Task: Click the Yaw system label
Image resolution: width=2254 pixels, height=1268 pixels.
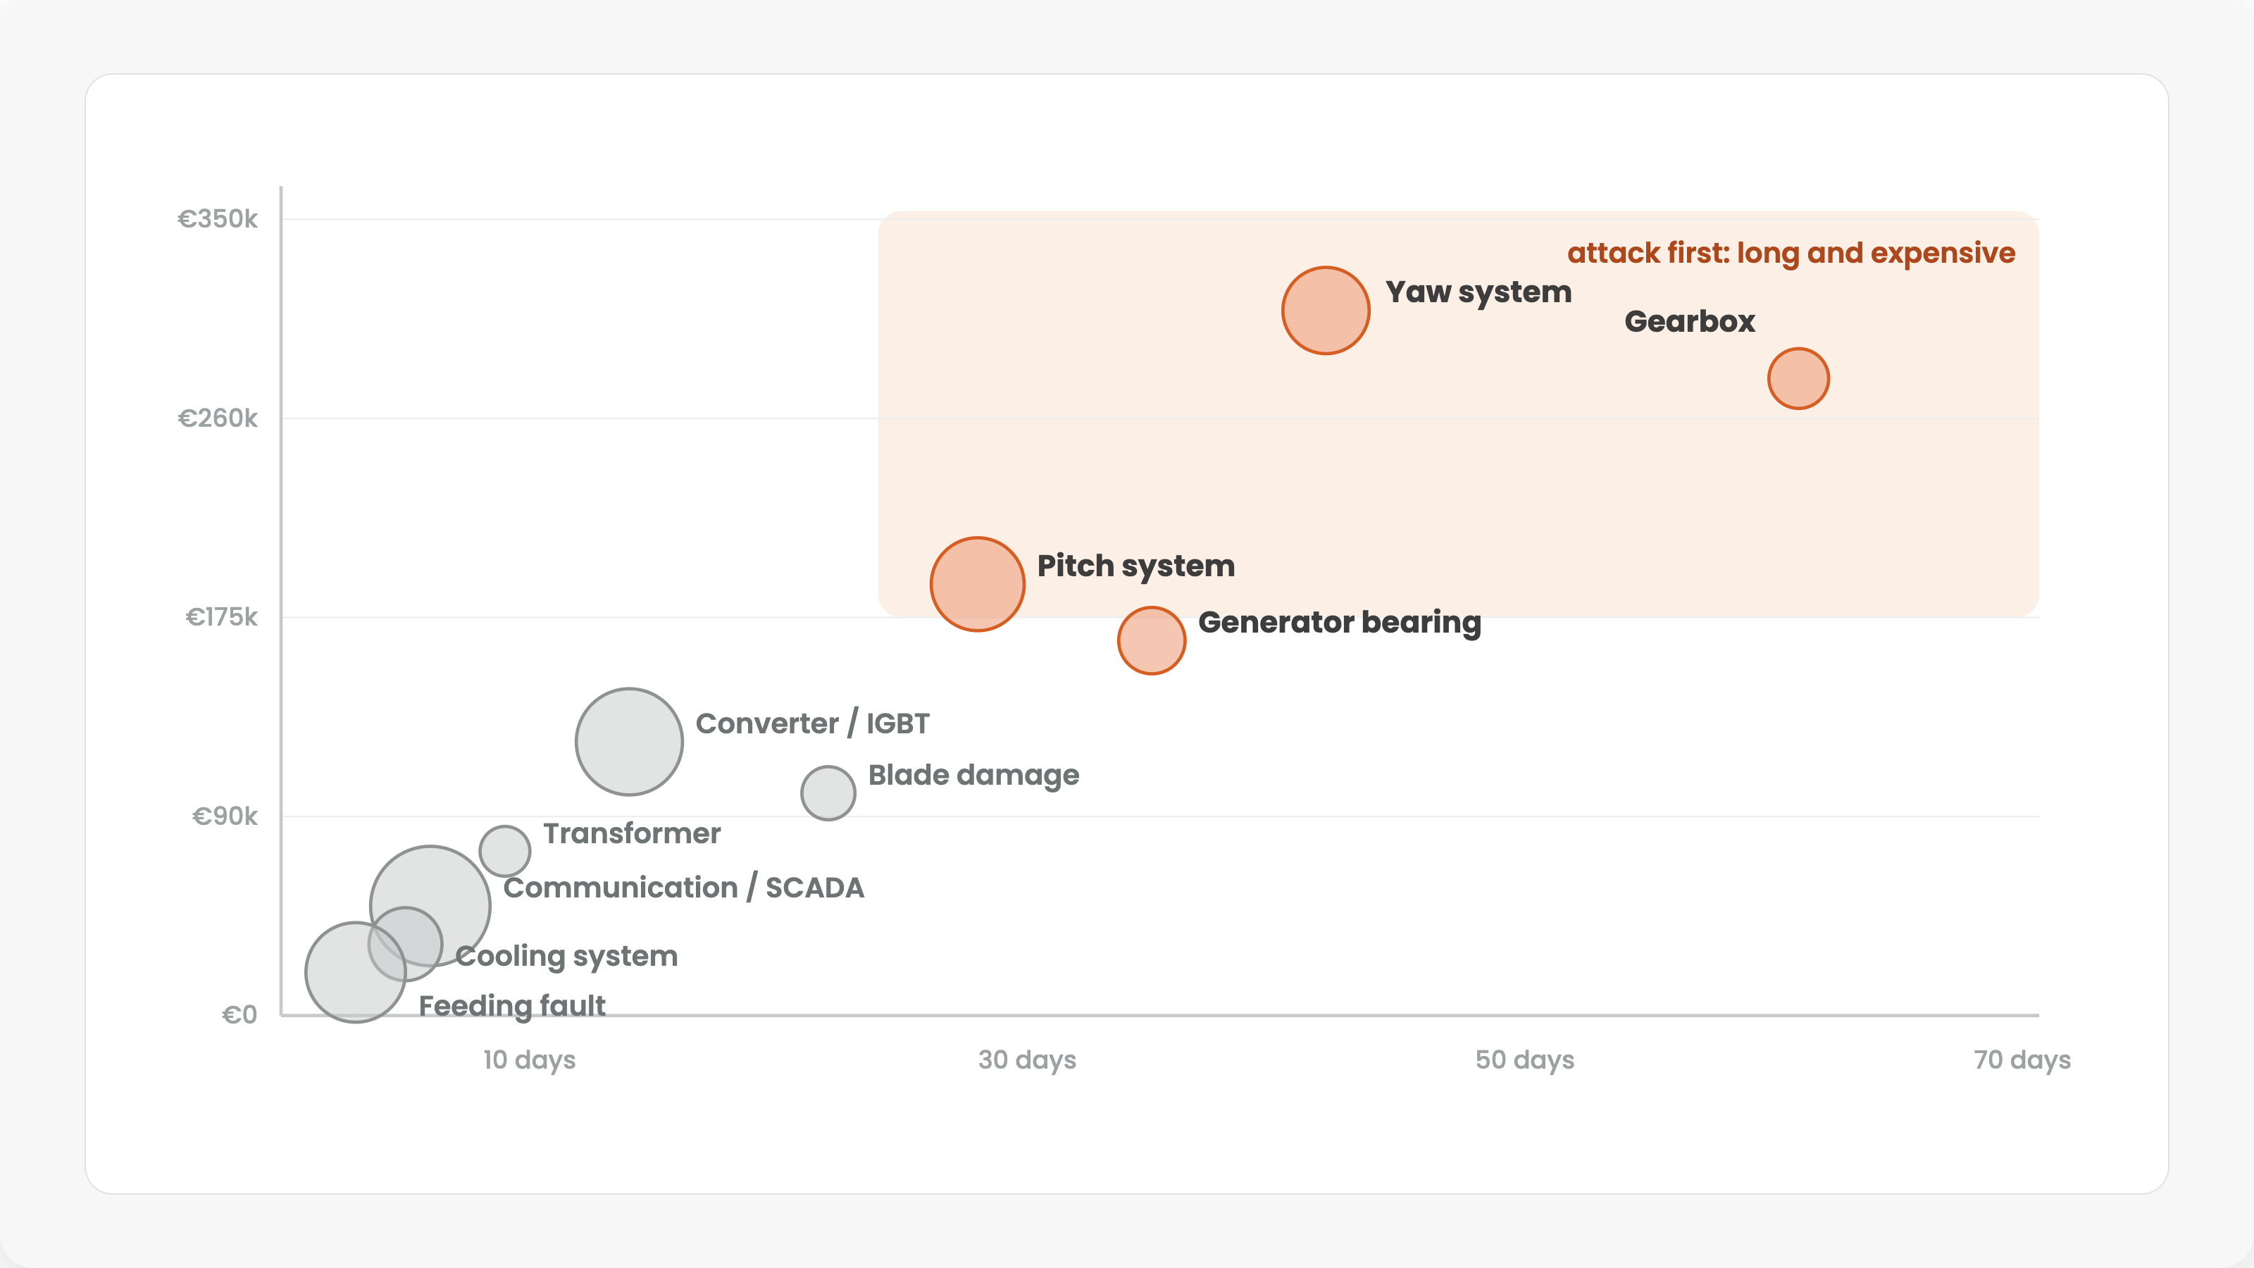Action: (1478, 292)
